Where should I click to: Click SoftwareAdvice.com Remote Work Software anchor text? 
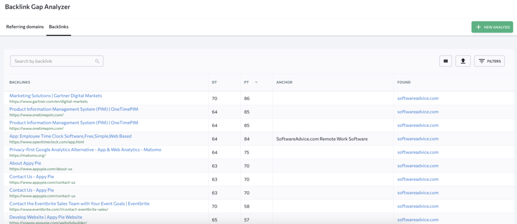point(322,139)
